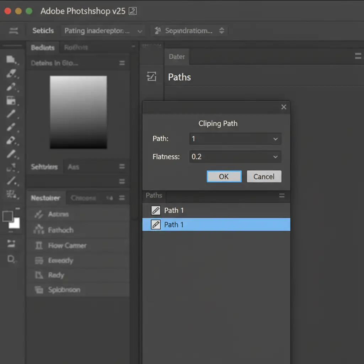
Task: Click the Splobnson list item icon
Action: coord(38,290)
